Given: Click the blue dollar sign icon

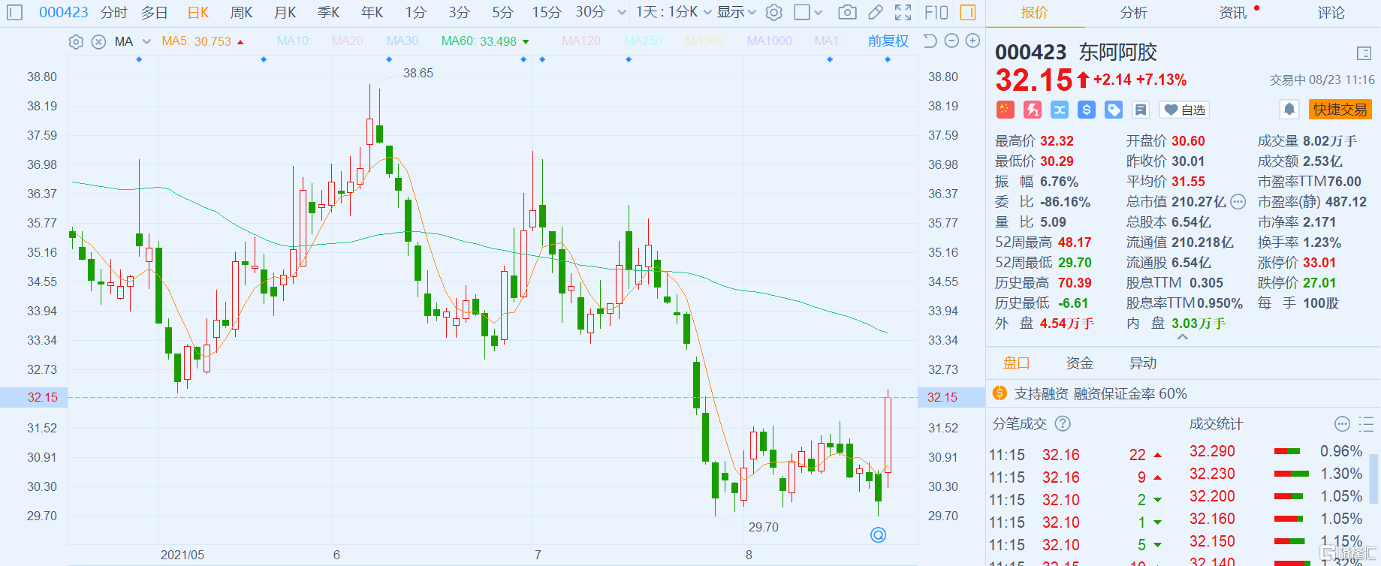Looking at the screenshot, I should point(1087,110).
